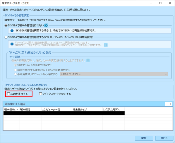Maximize the 端末内データ消去 window
175x143 pixels.
coord(160,3)
